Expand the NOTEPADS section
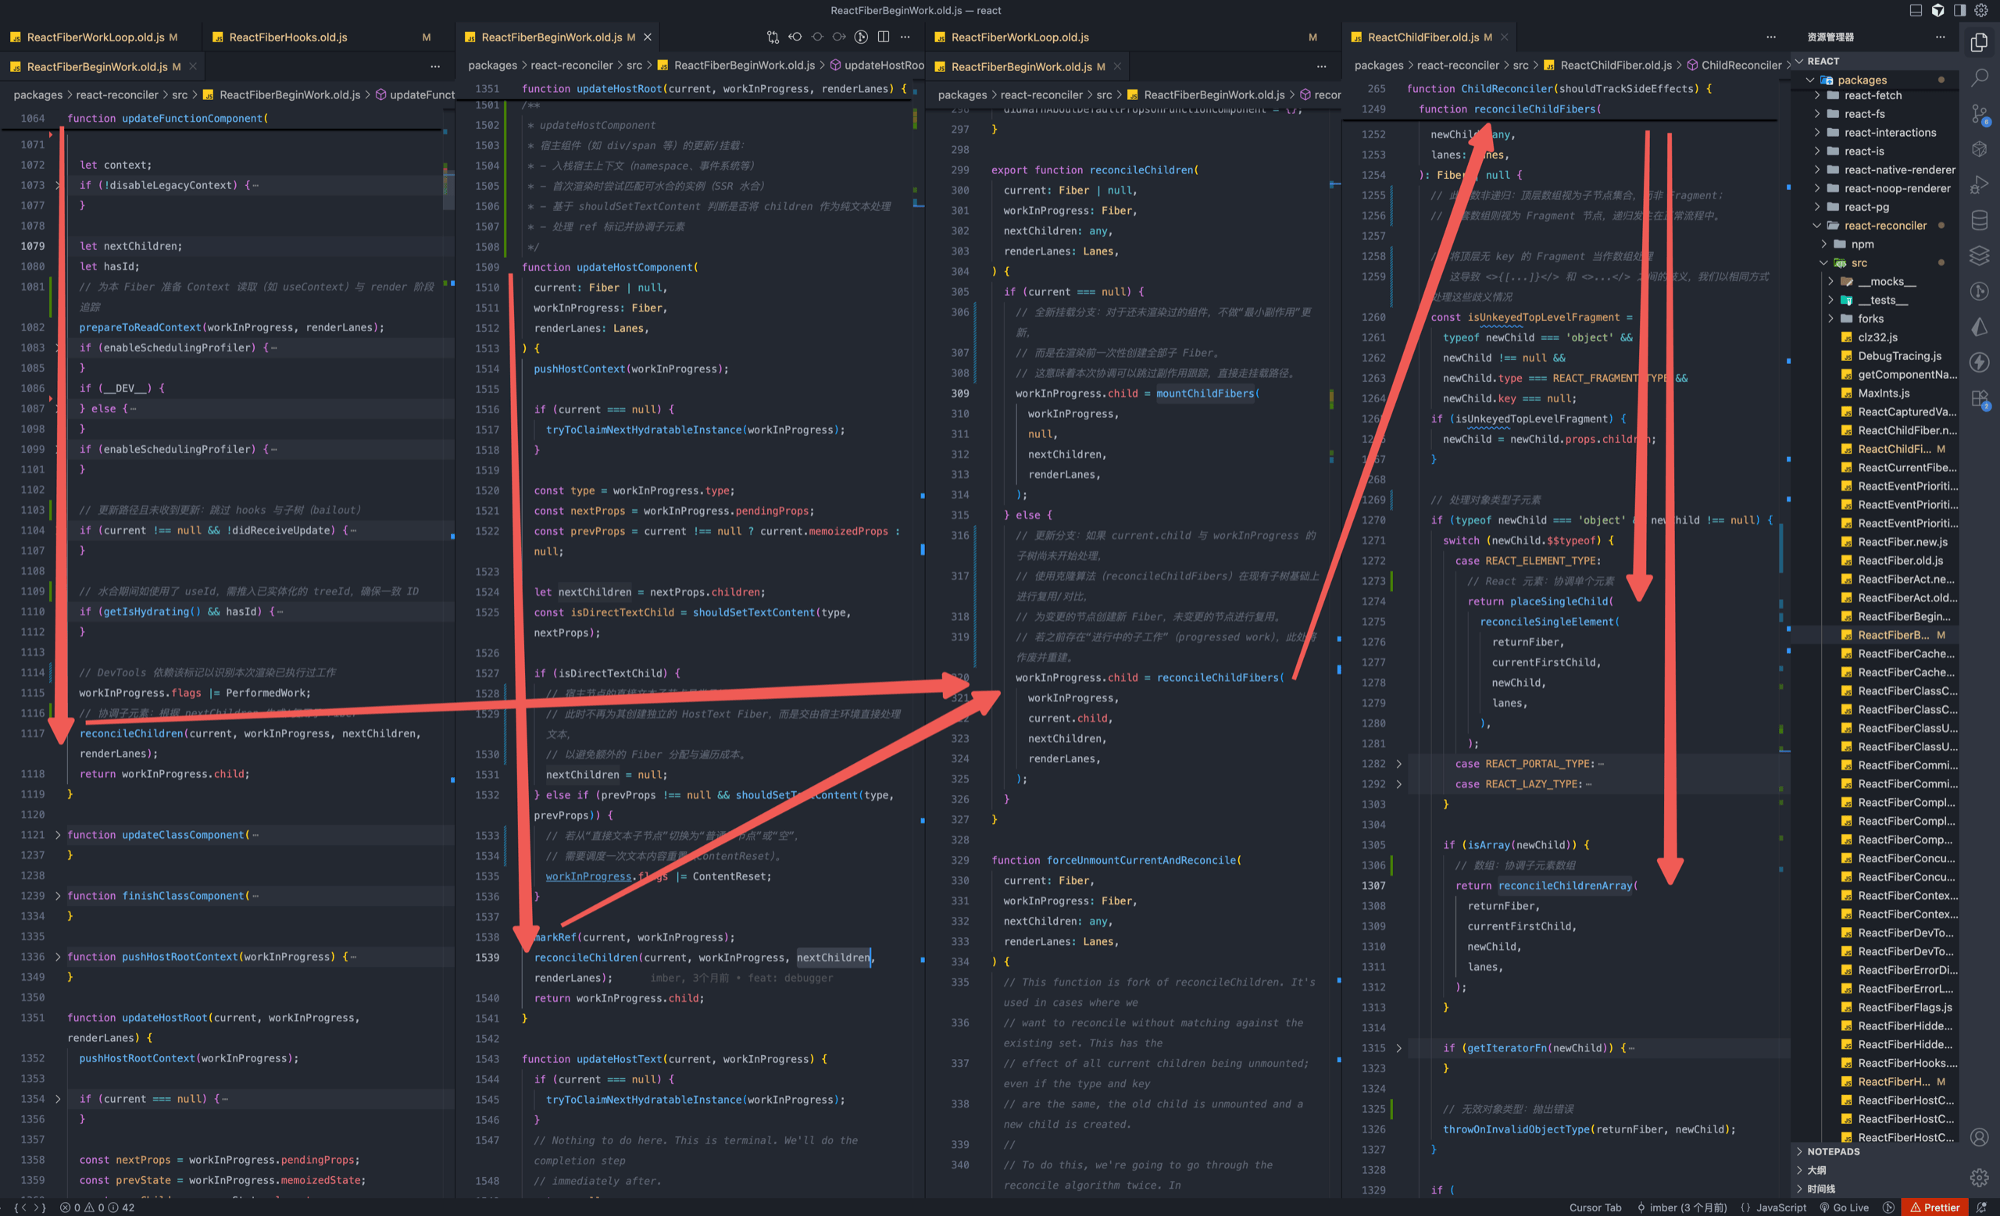2000x1216 pixels. coord(1833,1151)
